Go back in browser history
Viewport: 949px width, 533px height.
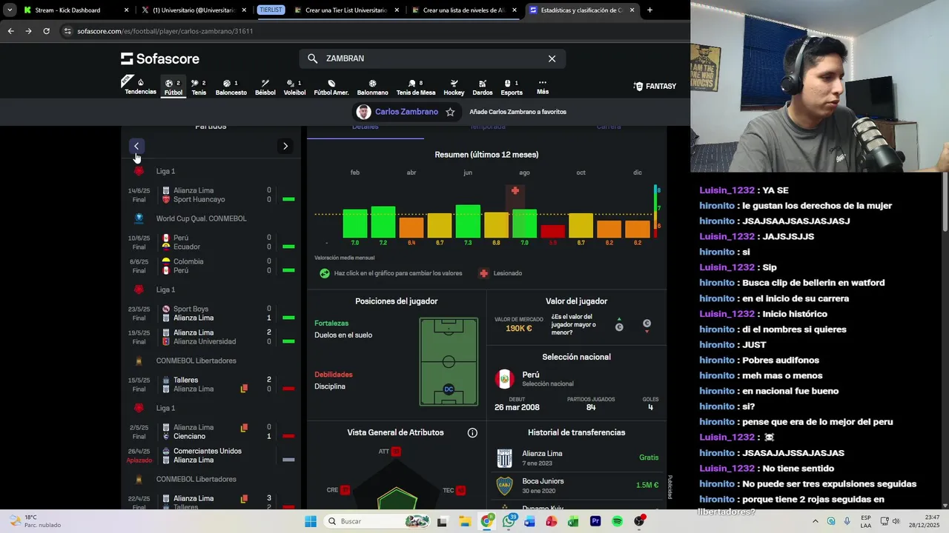[x=10, y=31]
